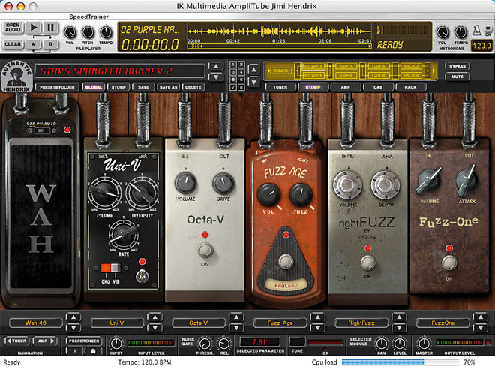Viewport: 495px width, 369px height.
Task: Step up arrow next to Wah 46
Action: [73, 317]
